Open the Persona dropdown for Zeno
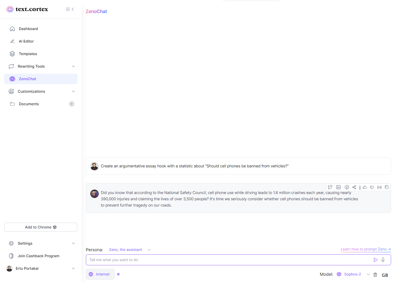Image resolution: width=395 pixels, height=282 pixels. [x=130, y=250]
